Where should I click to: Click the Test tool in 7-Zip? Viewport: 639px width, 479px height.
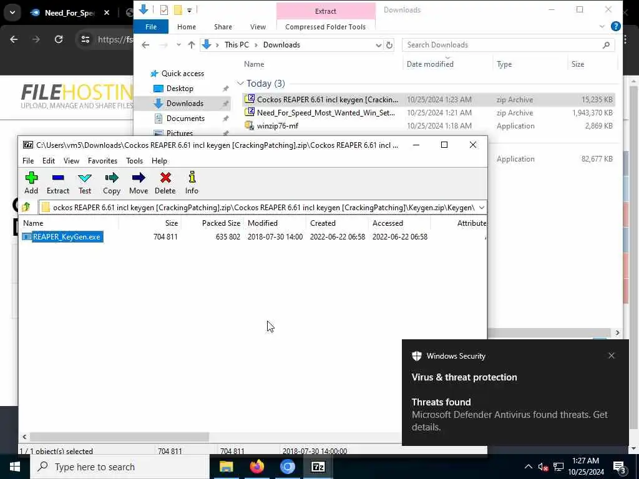point(85,183)
